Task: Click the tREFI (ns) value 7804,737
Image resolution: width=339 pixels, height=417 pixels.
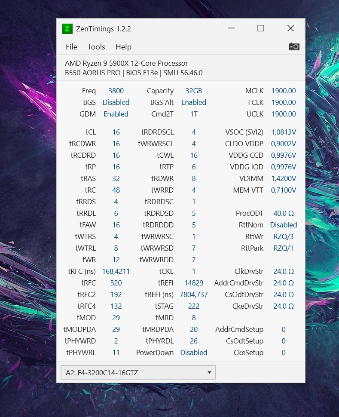Action: tap(194, 294)
